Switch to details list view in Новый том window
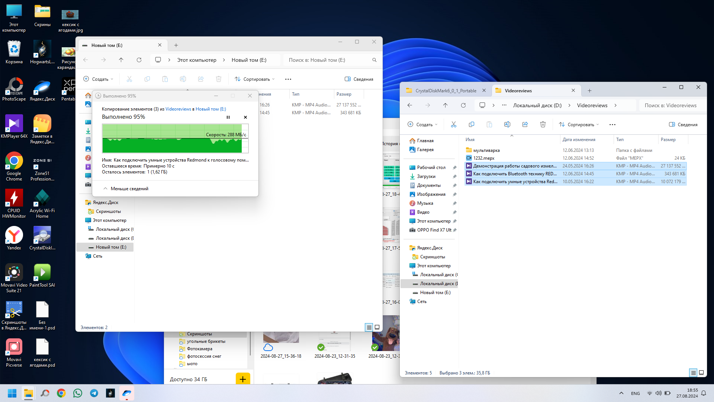Viewport: 714px width, 402px height. (369, 328)
